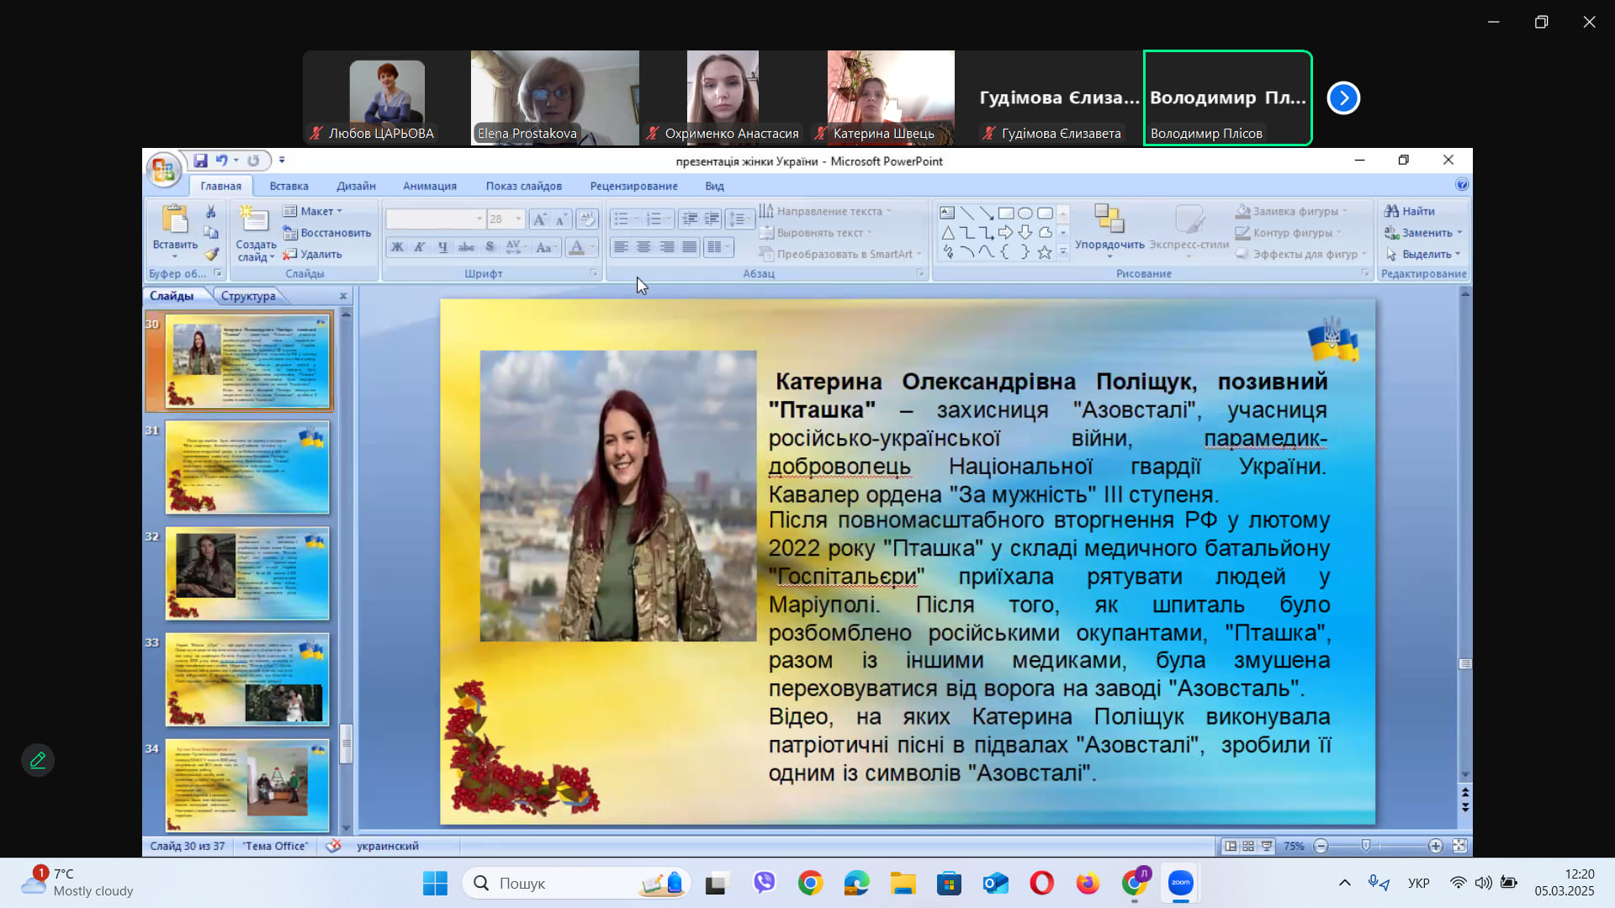1615x908 pixels.
Task: Select the star shape in the shapes gallery
Action: click(x=1044, y=252)
